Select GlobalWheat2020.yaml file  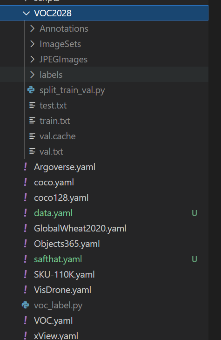point(80,228)
